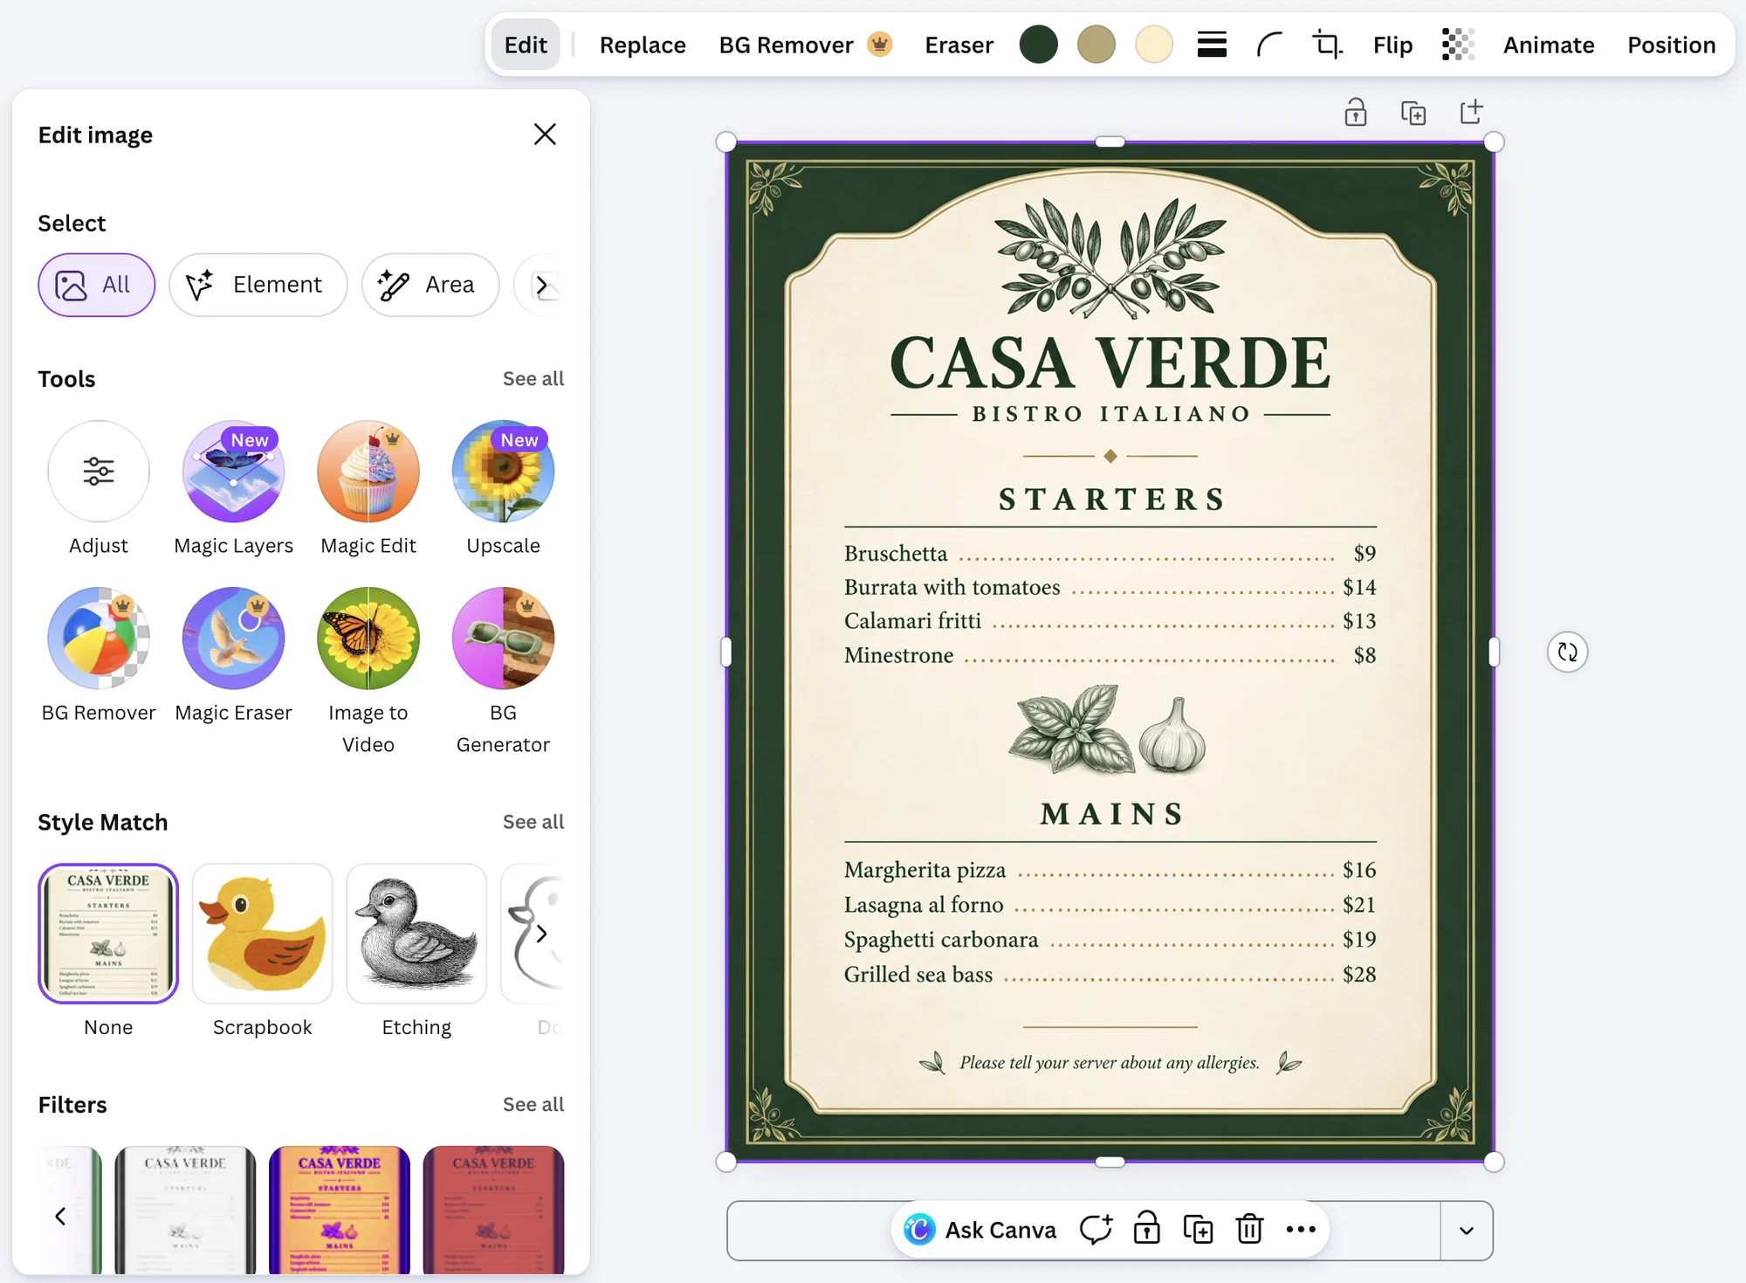Show more selection modes with arrow
Screen dimensions: 1746x1283
tap(541, 286)
